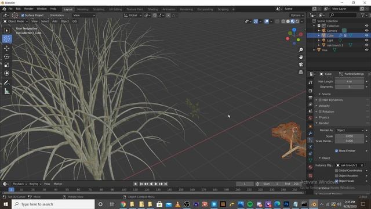Adjust the Hair Length value field
This screenshot has width=371, height=209.
(350, 81)
